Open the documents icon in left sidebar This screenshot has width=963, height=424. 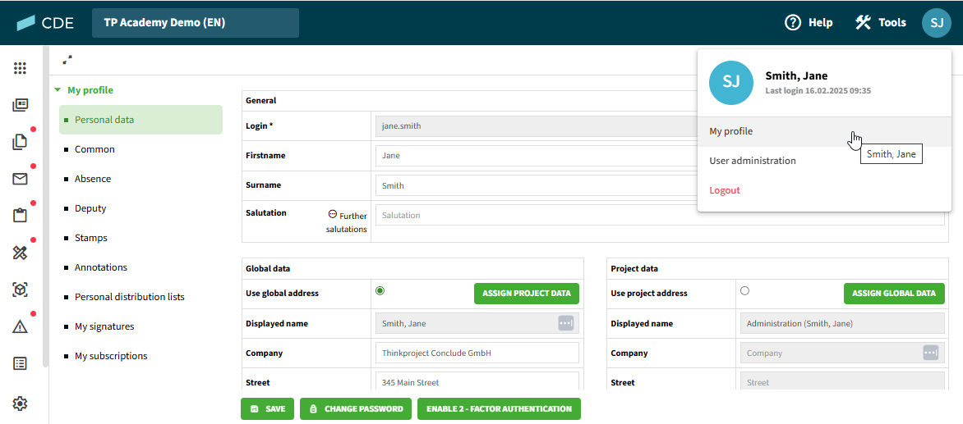[21, 142]
